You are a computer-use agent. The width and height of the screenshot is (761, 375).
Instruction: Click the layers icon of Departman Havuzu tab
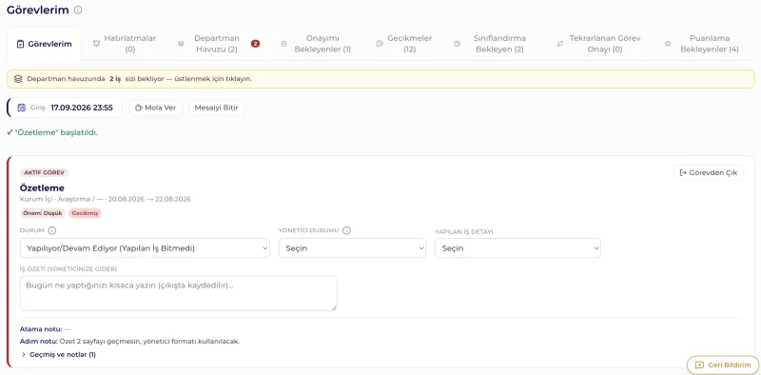(181, 44)
